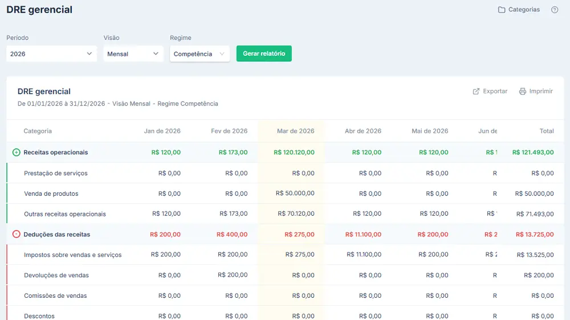Collapse Deduções das receitas with minus icon
Viewport: 570px width, 320px height.
pyautogui.click(x=17, y=234)
